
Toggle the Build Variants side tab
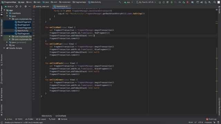click(x=1, y=94)
